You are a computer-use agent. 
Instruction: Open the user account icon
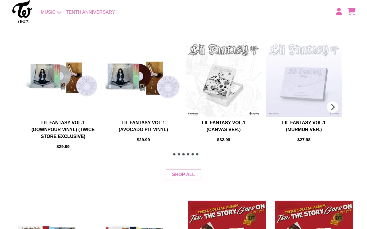tap(339, 11)
